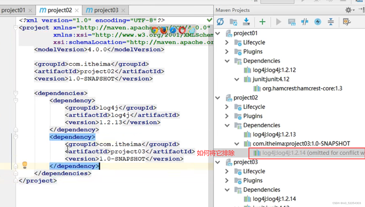Screen dimensions: 365x207
Task: Reimport all Maven projects using refresh icon
Action: tap(220, 22)
